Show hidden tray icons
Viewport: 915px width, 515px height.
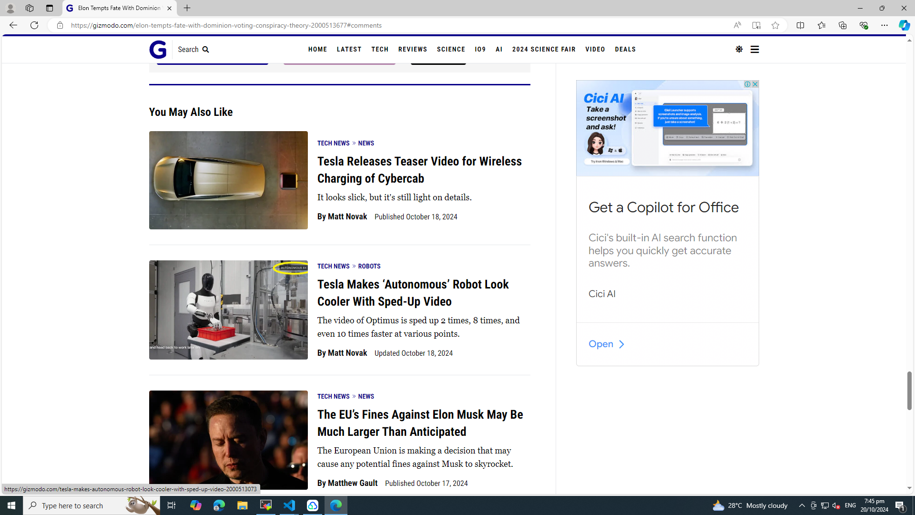click(802, 505)
